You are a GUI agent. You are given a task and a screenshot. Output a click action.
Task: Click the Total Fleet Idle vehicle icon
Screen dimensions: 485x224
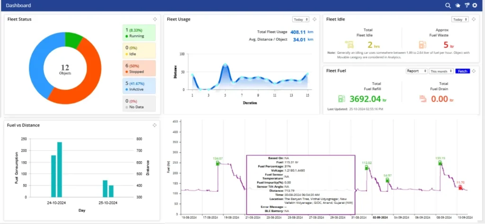pos(349,45)
